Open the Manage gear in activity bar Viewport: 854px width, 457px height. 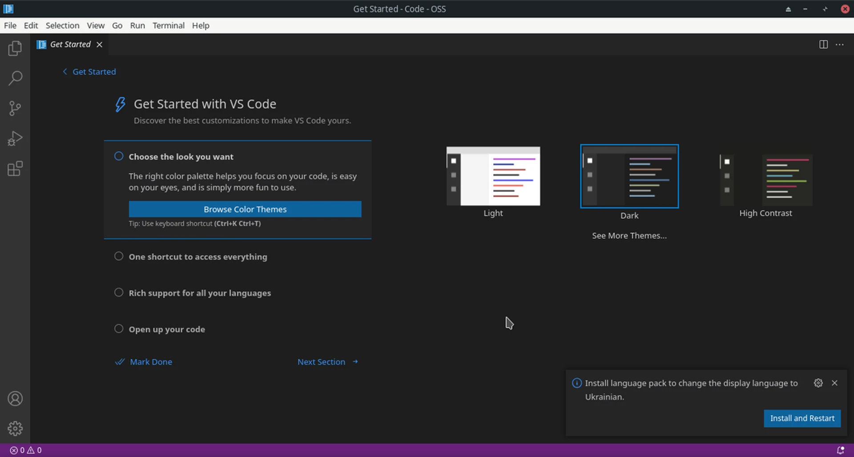[x=15, y=429]
